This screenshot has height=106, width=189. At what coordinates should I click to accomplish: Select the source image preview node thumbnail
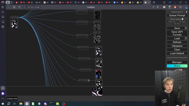tap(14, 24)
